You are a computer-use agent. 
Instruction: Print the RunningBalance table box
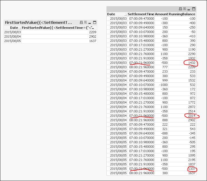(180, 9)
